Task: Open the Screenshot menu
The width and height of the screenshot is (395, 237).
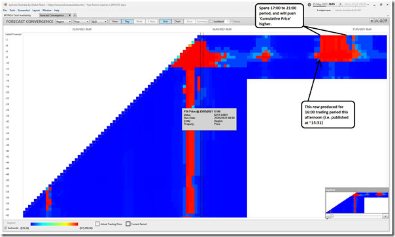Action: coord(24,10)
